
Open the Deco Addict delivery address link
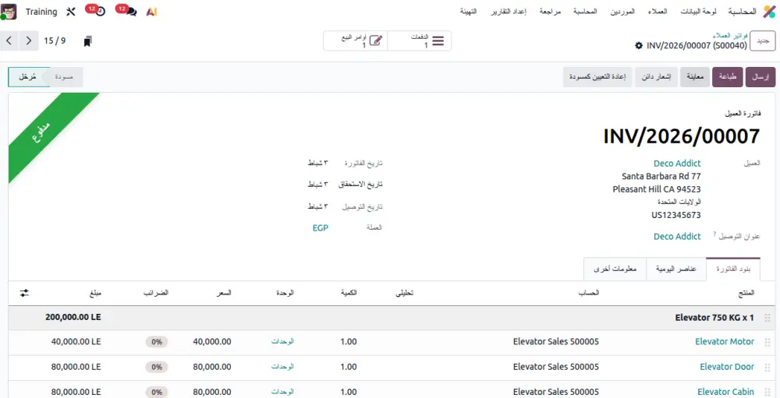[x=677, y=237]
